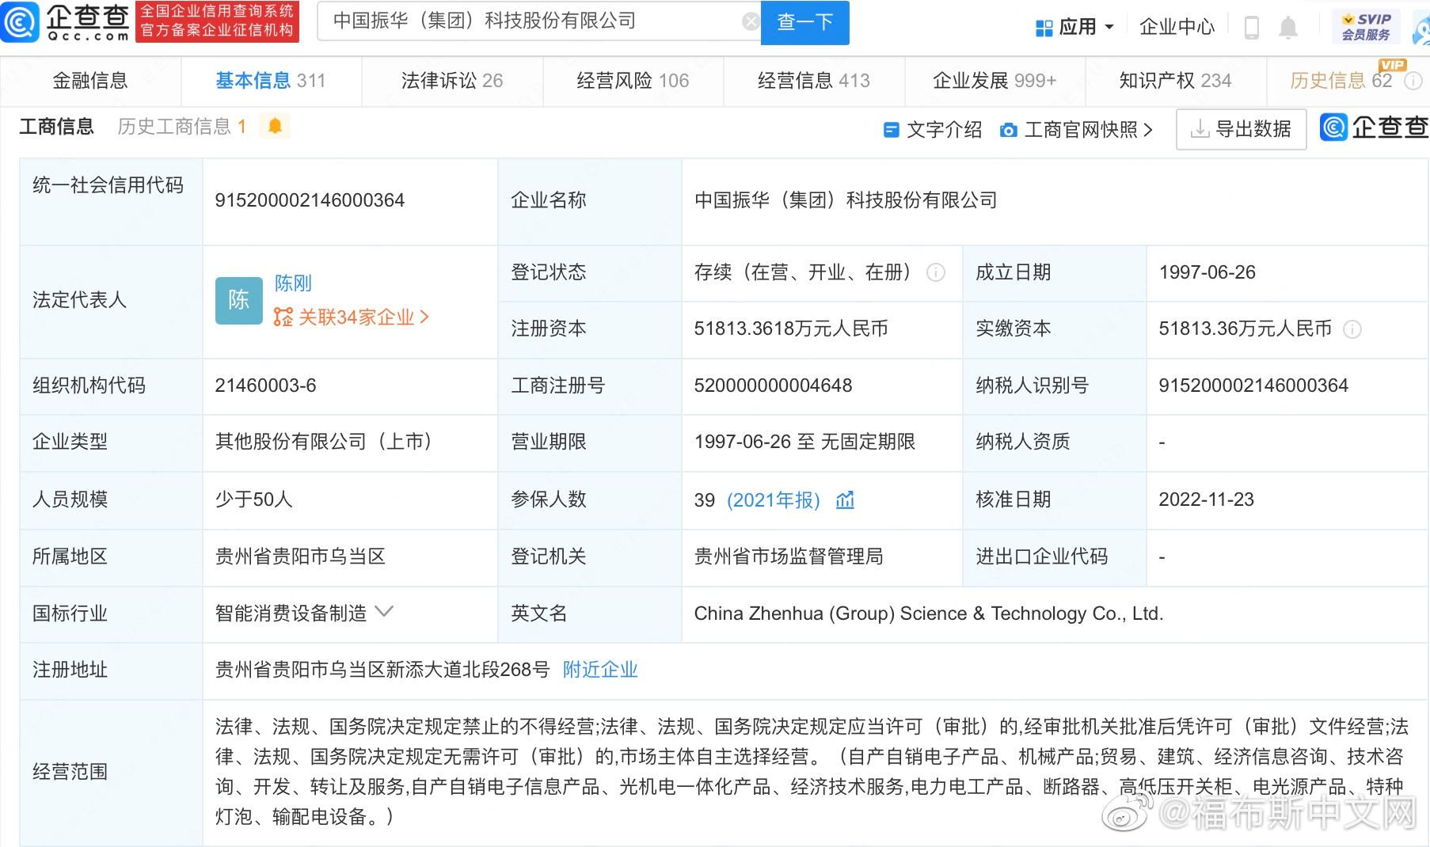Click the 少于50人 staff size value

click(253, 499)
